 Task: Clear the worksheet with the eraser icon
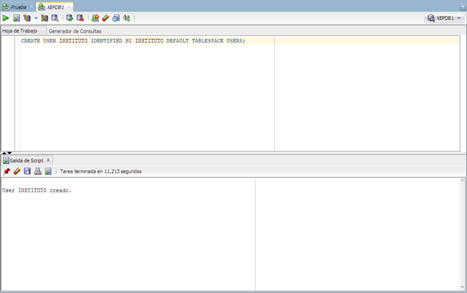tap(105, 18)
